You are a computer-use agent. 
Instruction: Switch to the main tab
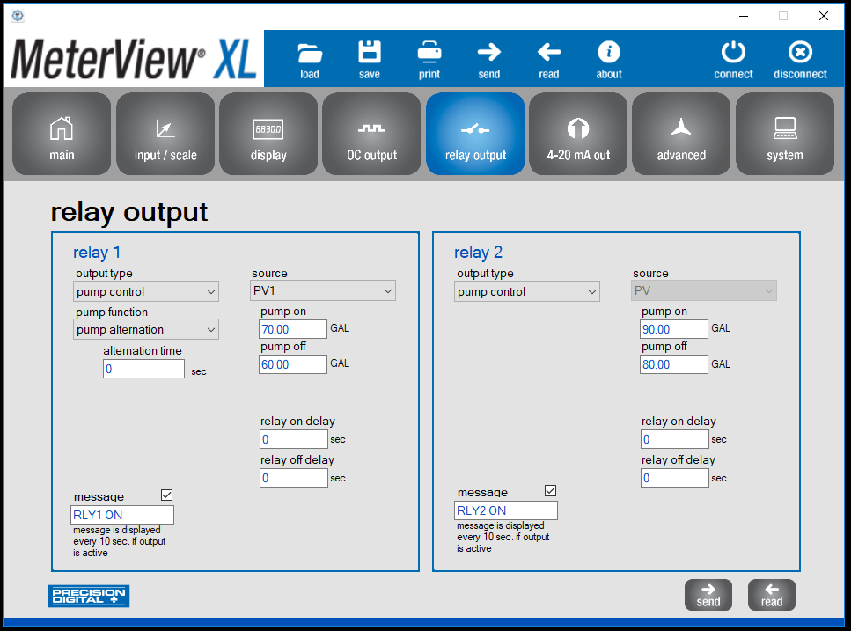(62, 134)
